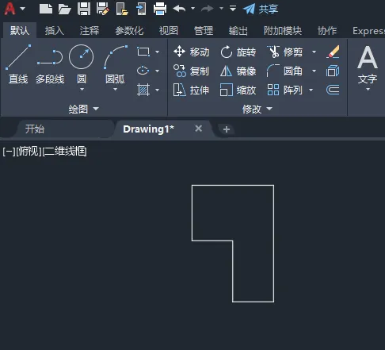Viewport: 385px width, 350px height.
Task: Open an existing drawing file
Action: (65, 9)
